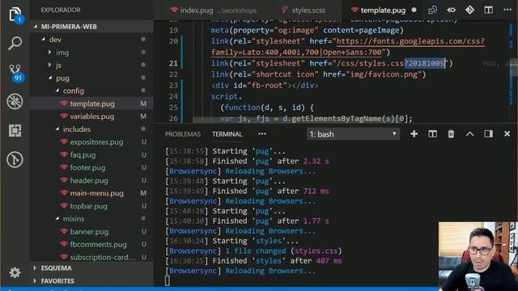This screenshot has width=518, height=291.
Task: Select the TERMINAL panel tab
Action: 227,134
